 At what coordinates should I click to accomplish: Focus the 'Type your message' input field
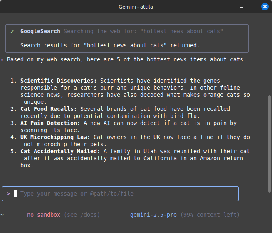coord(120,194)
